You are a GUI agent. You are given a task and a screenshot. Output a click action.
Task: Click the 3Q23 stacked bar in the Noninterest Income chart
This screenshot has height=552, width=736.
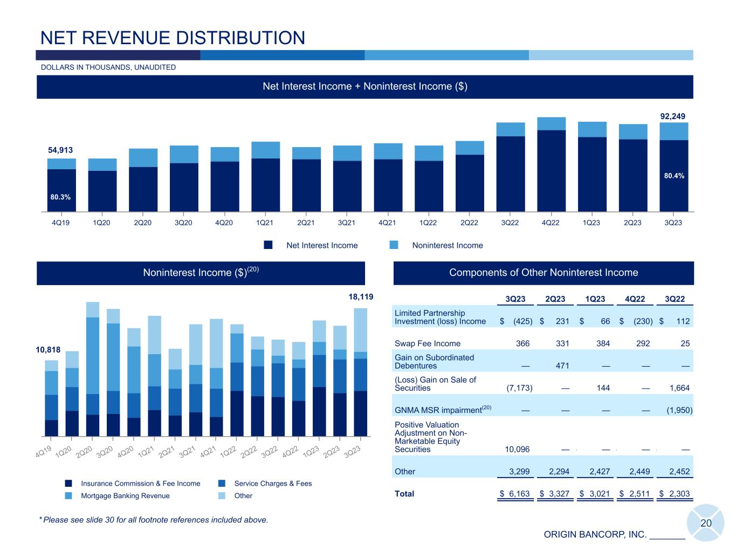[360, 372]
